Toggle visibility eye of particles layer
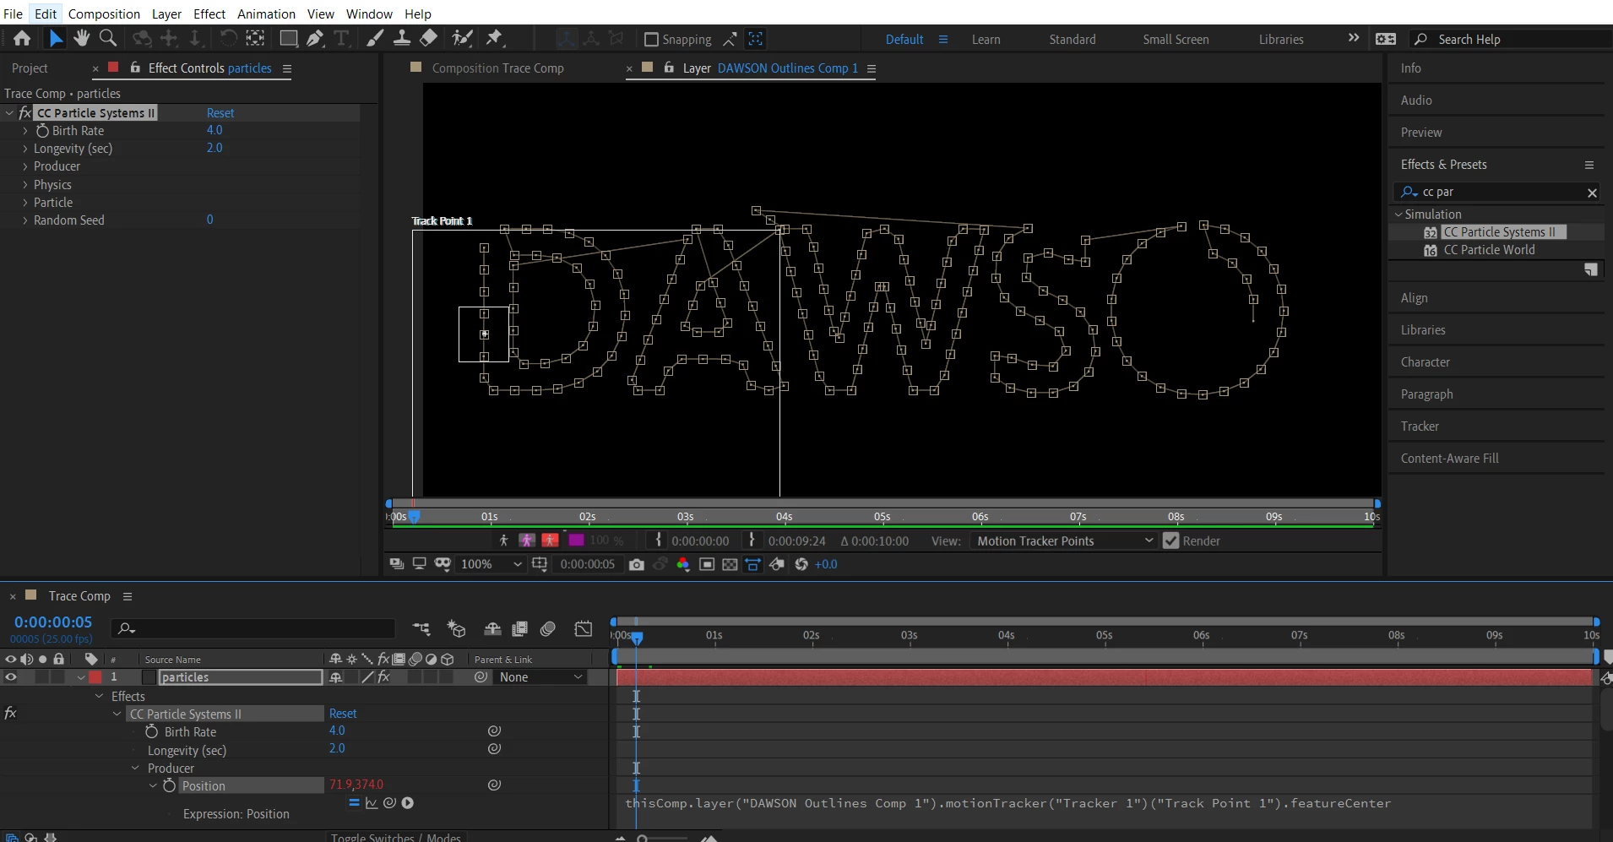This screenshot has height=842, width=1613. (11, 676)
